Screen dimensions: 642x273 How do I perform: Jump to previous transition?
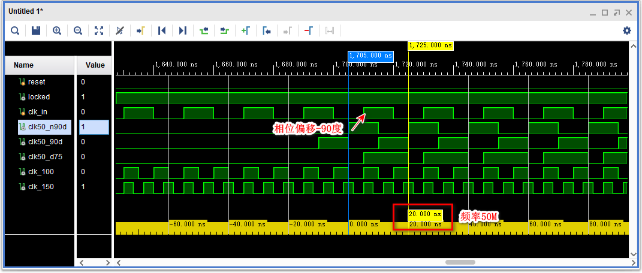(204, 31)
